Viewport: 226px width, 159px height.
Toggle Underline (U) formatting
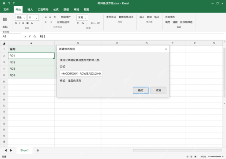(23, 23)
